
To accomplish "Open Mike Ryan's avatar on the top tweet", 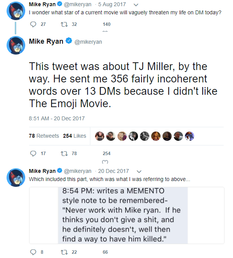I will [x=16, y=11].
